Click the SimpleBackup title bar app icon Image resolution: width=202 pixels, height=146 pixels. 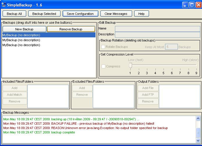point(4,5)
